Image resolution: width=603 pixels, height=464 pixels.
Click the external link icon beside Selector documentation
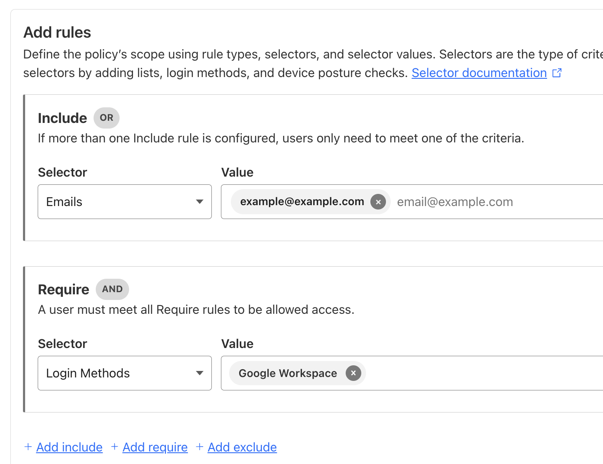click(x=557, y=73)
